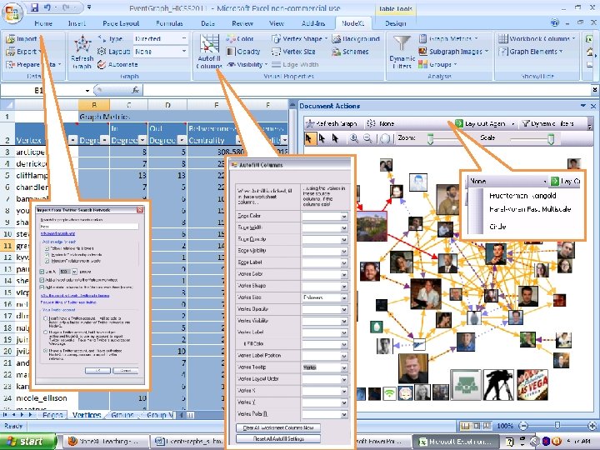Click Reset All Autofill Settings button
This screenshot has width=600, height=450.
278,438
